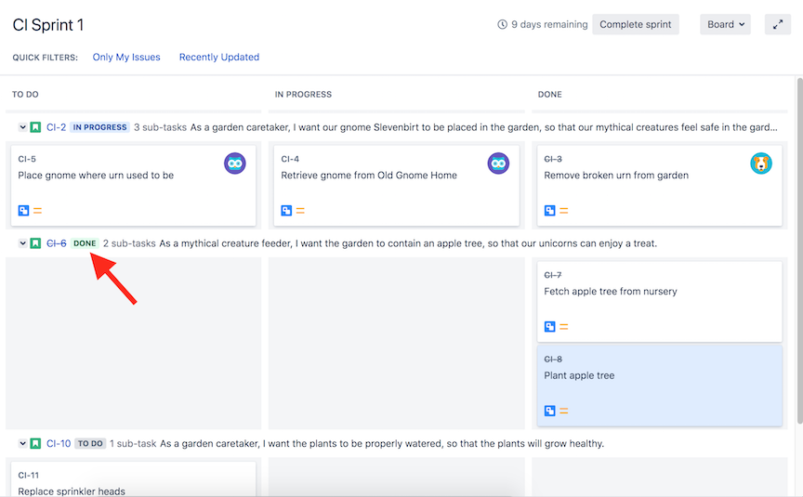
Task: Collapse the CI-2 swimlane
Action: tap(22, 127)
